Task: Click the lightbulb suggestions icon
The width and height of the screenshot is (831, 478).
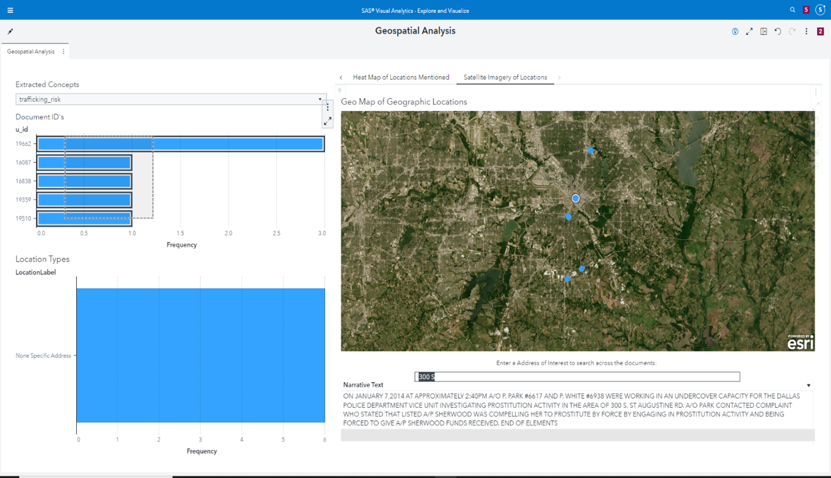Action: [735, 31]
